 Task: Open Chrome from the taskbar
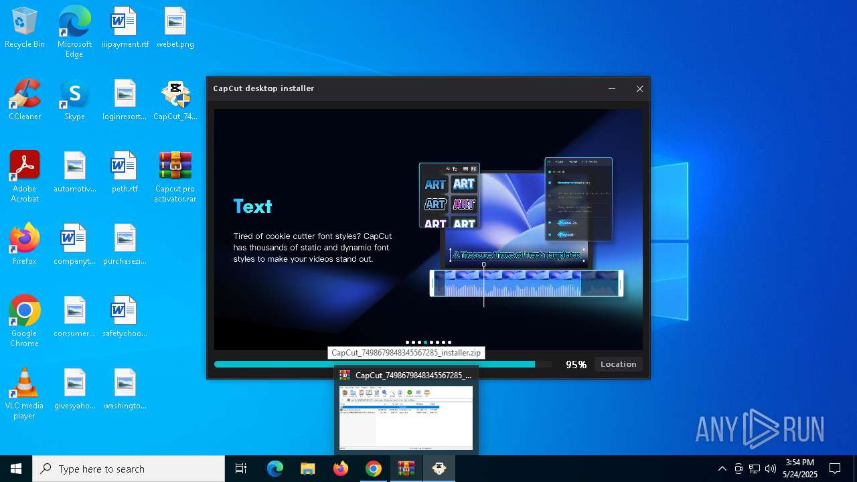point(374,469)
